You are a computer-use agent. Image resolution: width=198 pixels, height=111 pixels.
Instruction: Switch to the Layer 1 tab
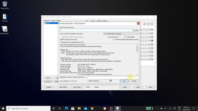pos(87,21)
